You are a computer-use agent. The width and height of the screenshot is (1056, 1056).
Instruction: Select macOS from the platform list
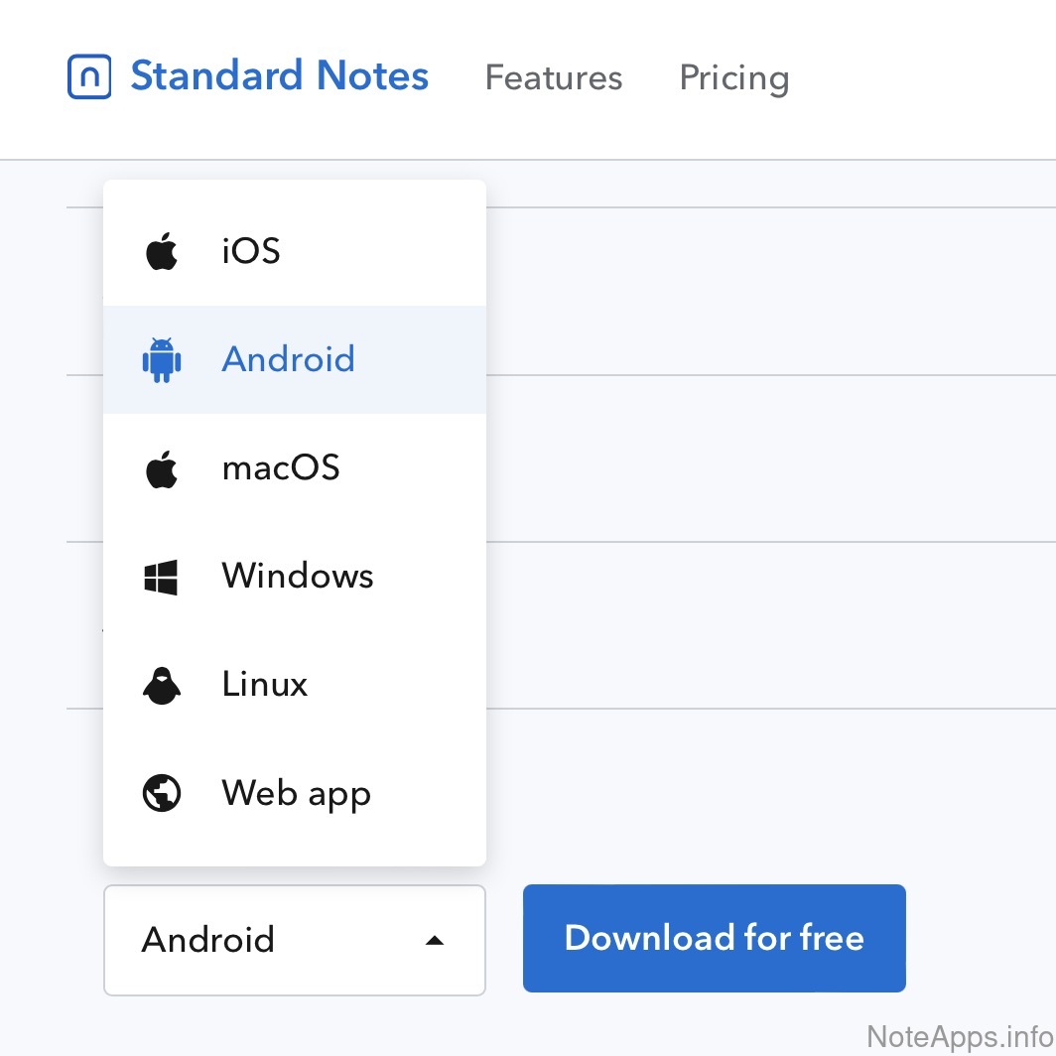click(281, 467)
